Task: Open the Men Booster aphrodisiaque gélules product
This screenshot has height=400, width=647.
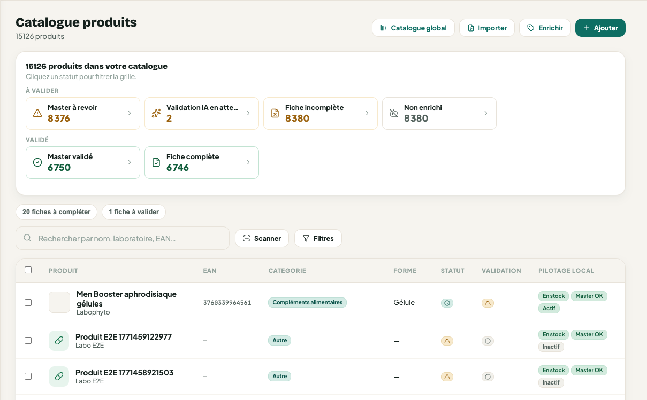Action: click(x=126, y=299)
